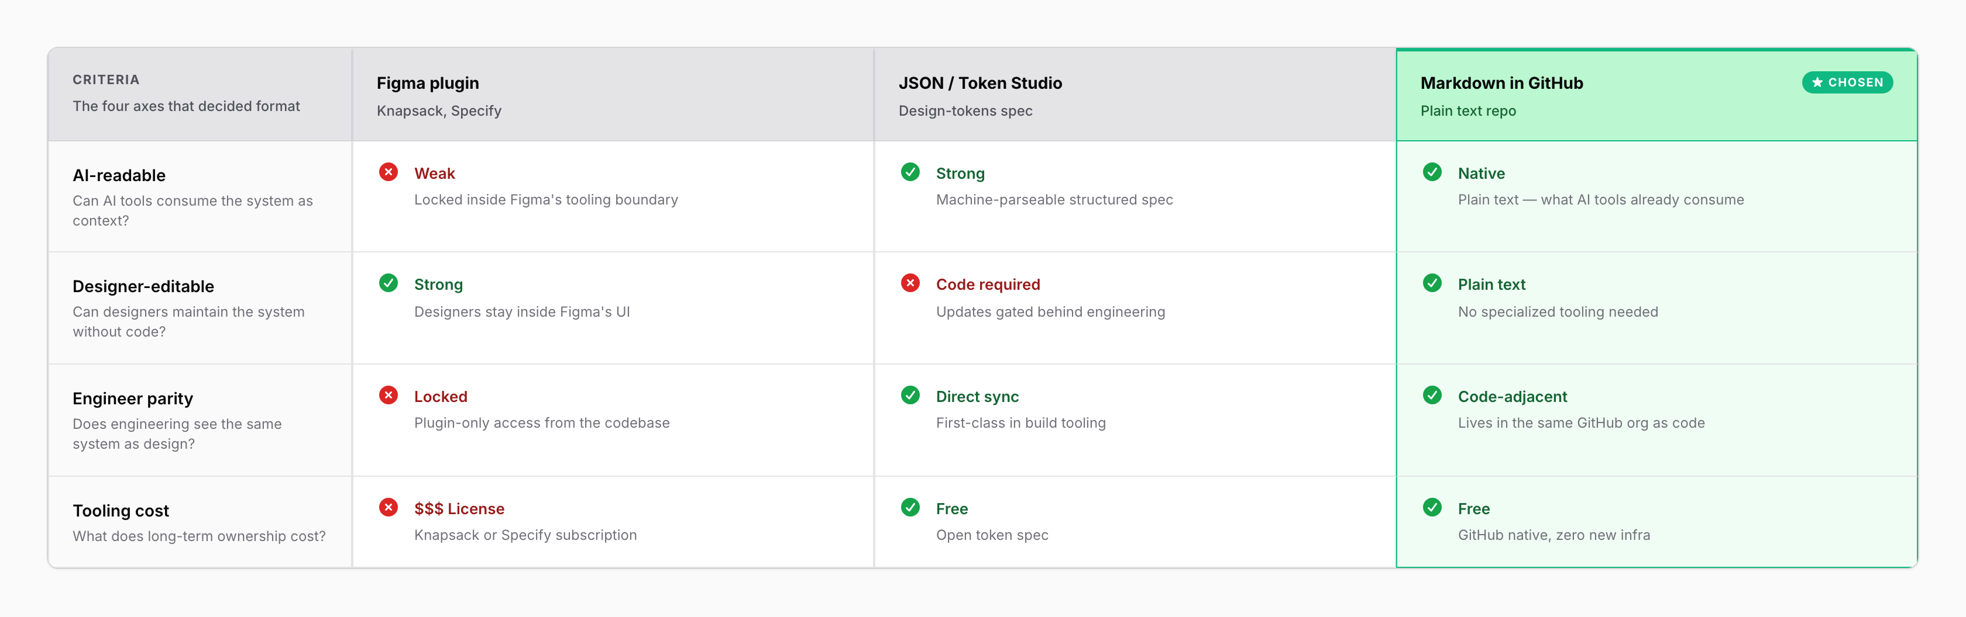Click 'Plugin-only access from the codebase'

click(x=542, y=423)
